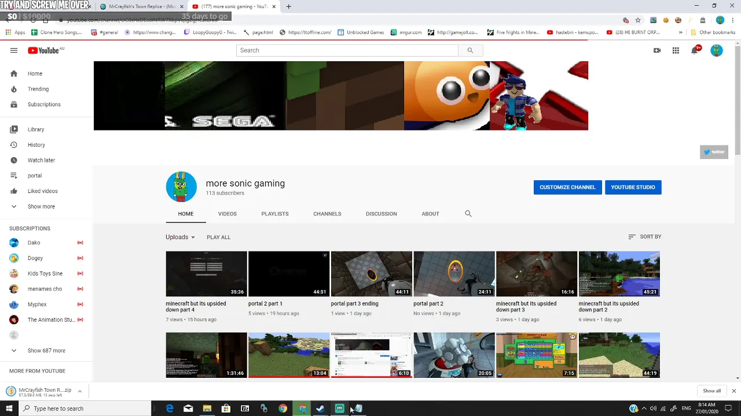
Task: Open Kids Toys Sine subscription
Action: click(46, 273)
